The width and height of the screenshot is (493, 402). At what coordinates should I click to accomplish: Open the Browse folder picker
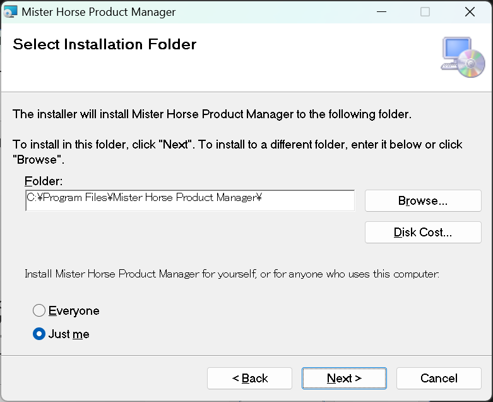click(x=422, y=201)
